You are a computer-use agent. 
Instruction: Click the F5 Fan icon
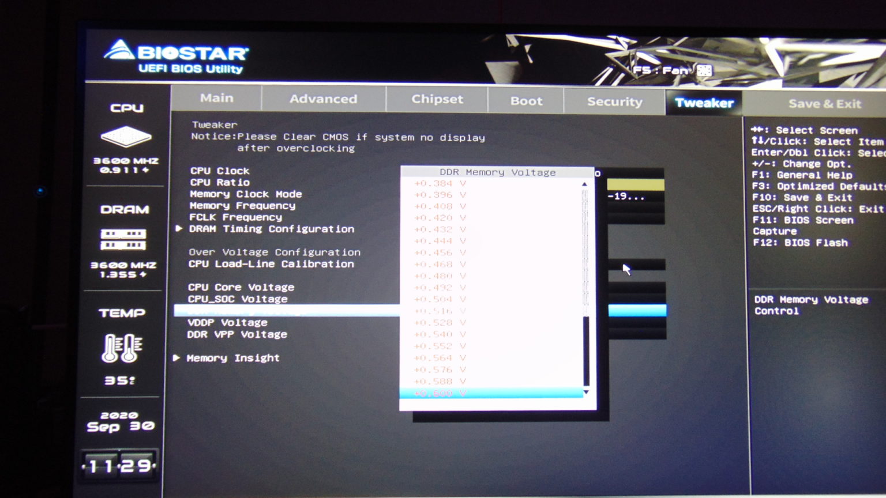[704, 70]
